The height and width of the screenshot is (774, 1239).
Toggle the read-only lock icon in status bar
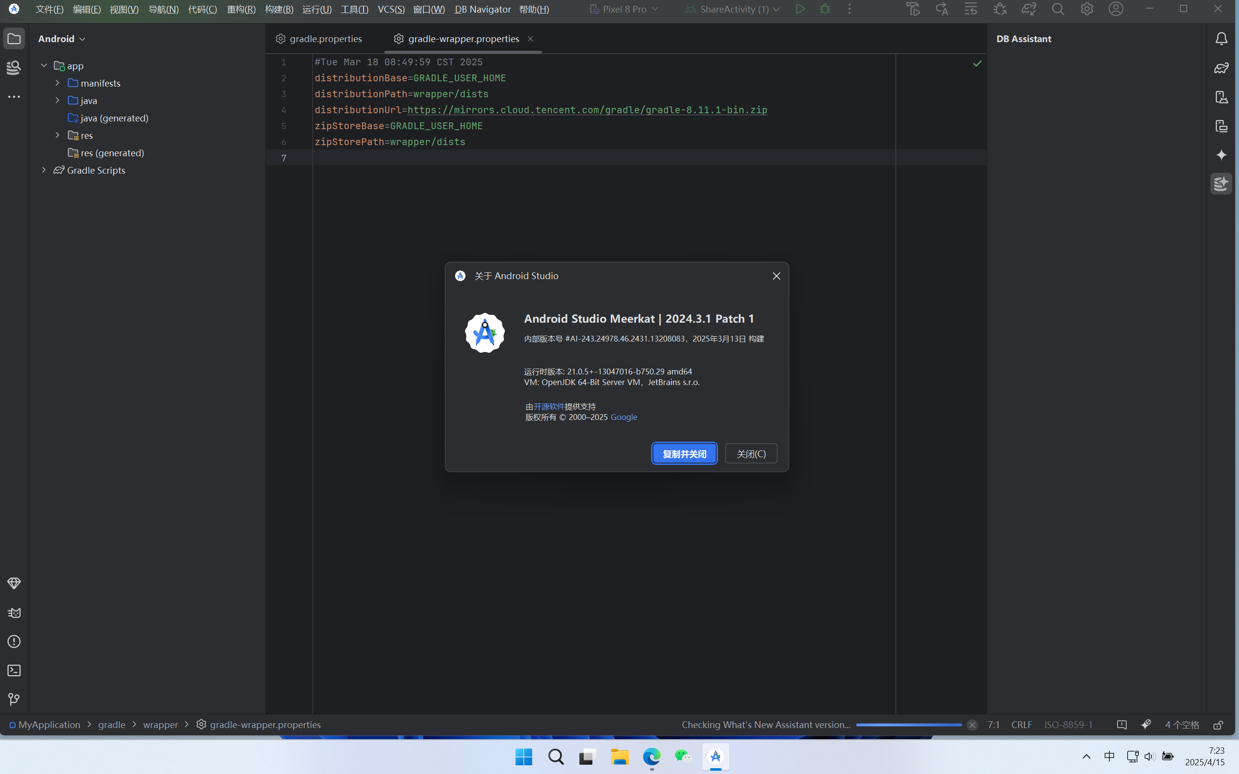1218,725
